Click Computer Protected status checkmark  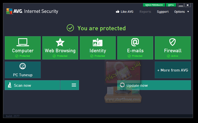pos(17,56)
